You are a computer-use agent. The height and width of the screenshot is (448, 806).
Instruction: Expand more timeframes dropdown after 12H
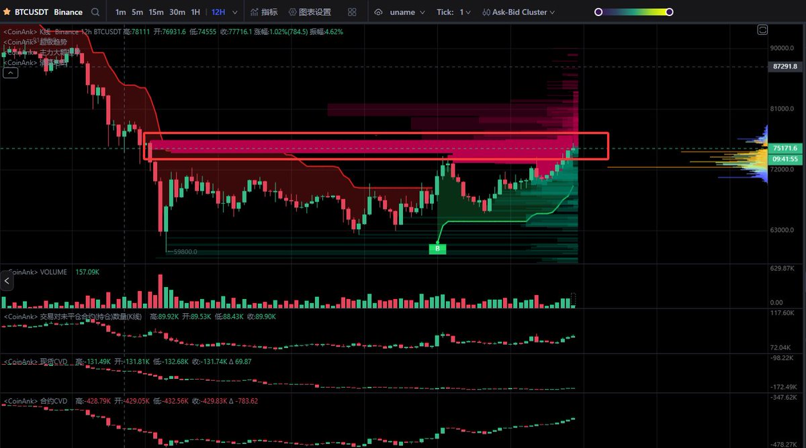click(234, 12)
